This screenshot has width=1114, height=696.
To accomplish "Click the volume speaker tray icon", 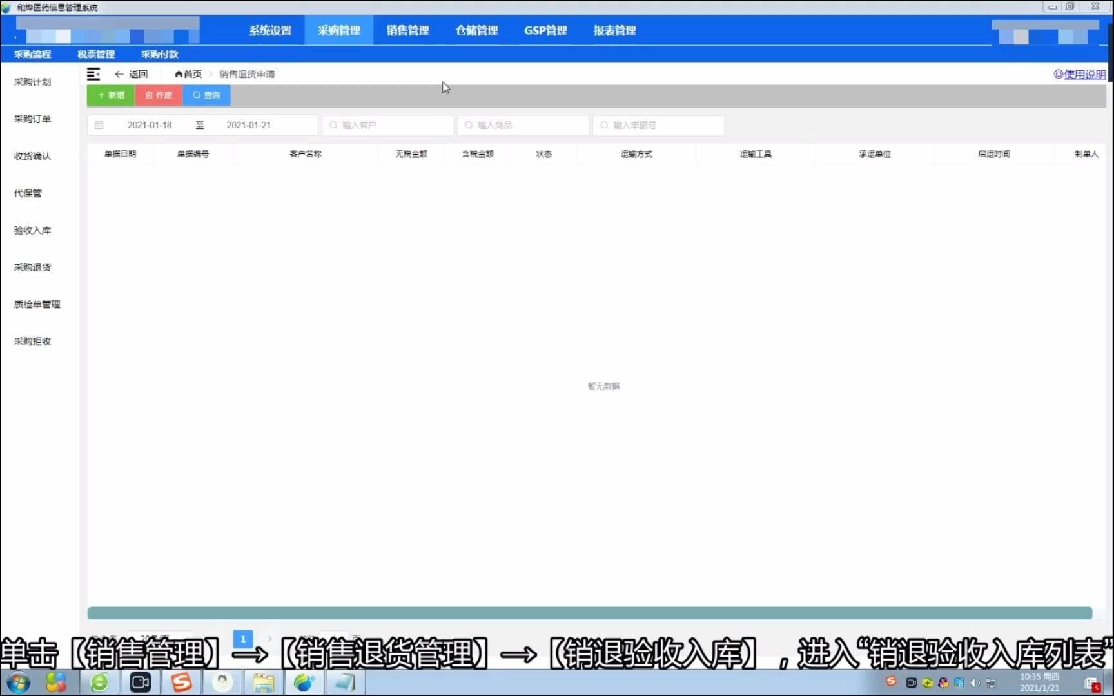I will tap(975, 683).
